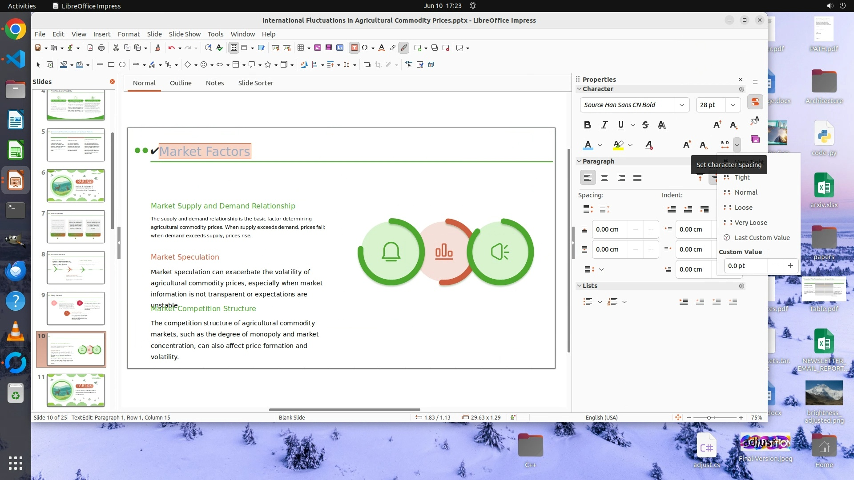Toggle Italic formatting in sidebar
The width and height of the screenshot is (854, 480).
pyautogui.click(x=604, y=125)
